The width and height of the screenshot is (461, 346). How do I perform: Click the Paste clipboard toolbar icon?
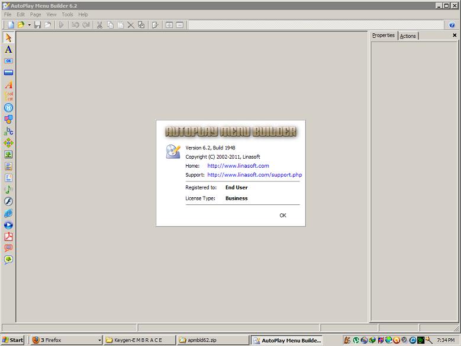(121, 25)
